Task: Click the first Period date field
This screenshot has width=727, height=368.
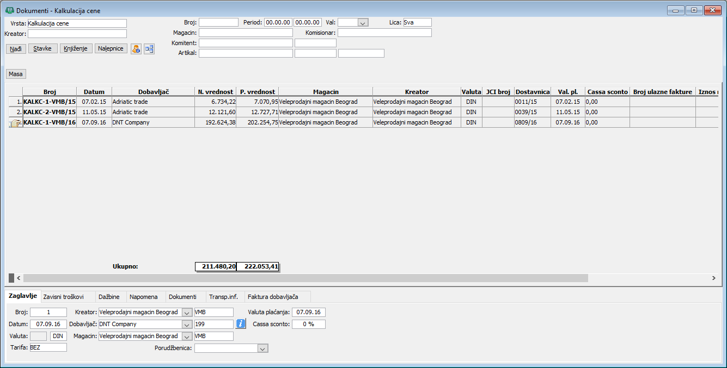Action: click(x=278, y=22)
